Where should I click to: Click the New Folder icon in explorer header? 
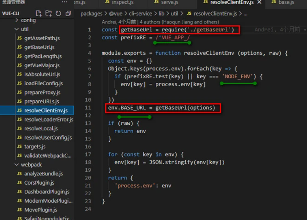[x=49, y=13]
